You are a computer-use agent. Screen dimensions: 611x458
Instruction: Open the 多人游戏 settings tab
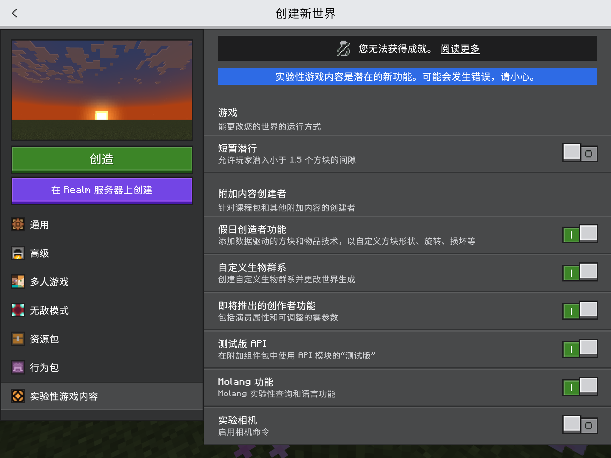tap(49, 282)
